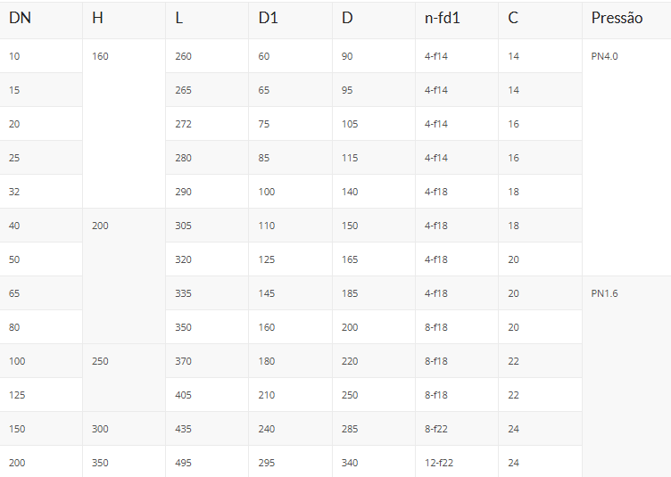Viewport: 671px width, 477px height.
Task: Click the cell containing 405
Action: tap(183, 395)
